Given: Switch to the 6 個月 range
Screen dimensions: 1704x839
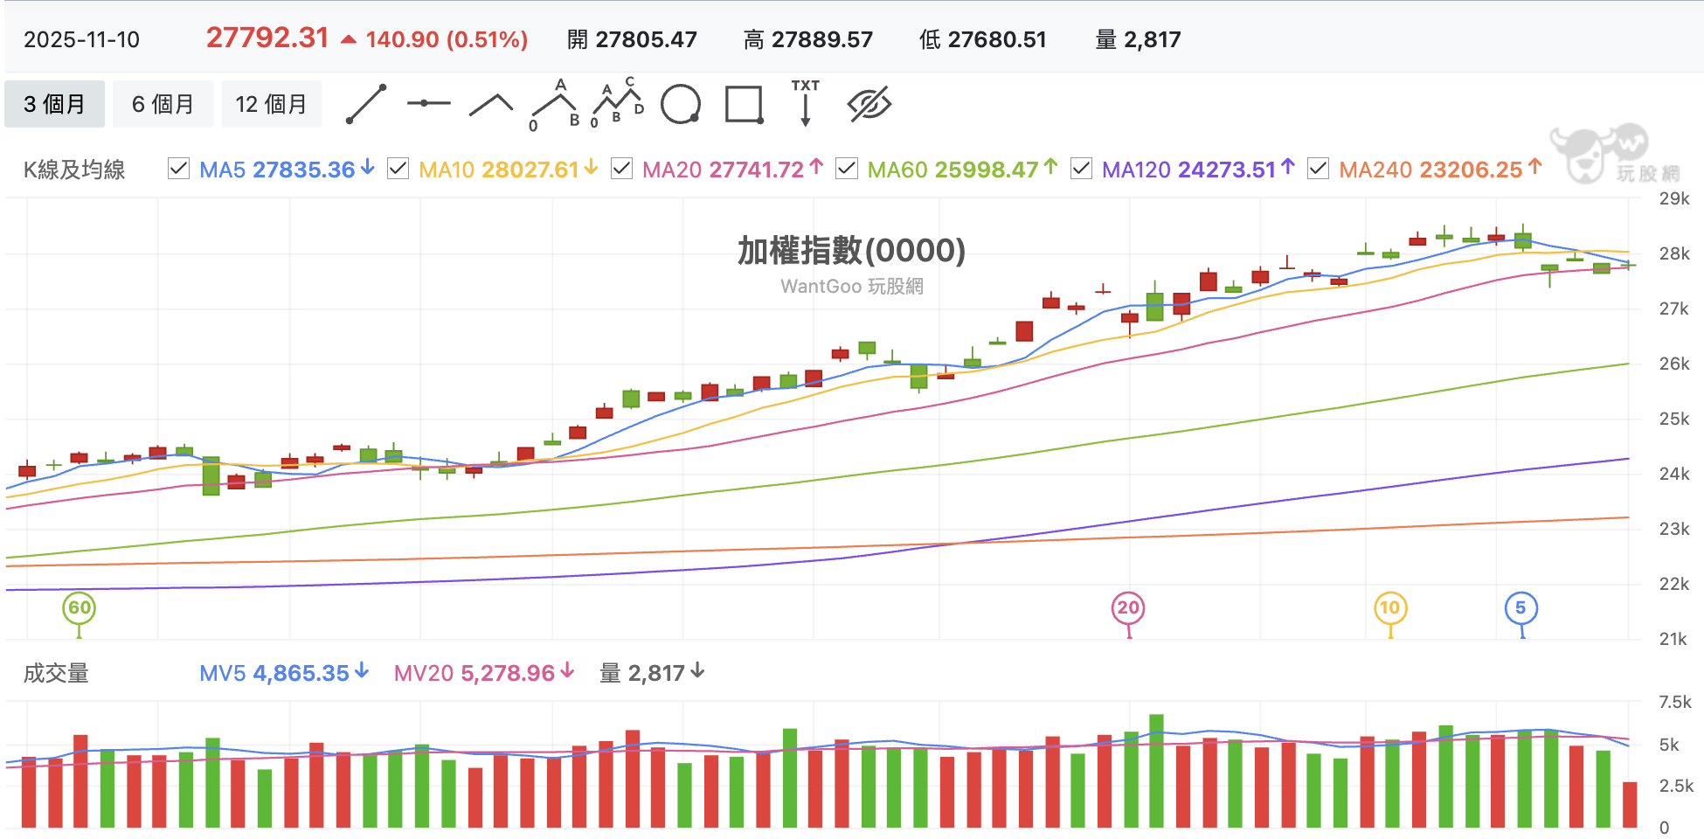Looking at the screenshot, I should tap(163, 104).
